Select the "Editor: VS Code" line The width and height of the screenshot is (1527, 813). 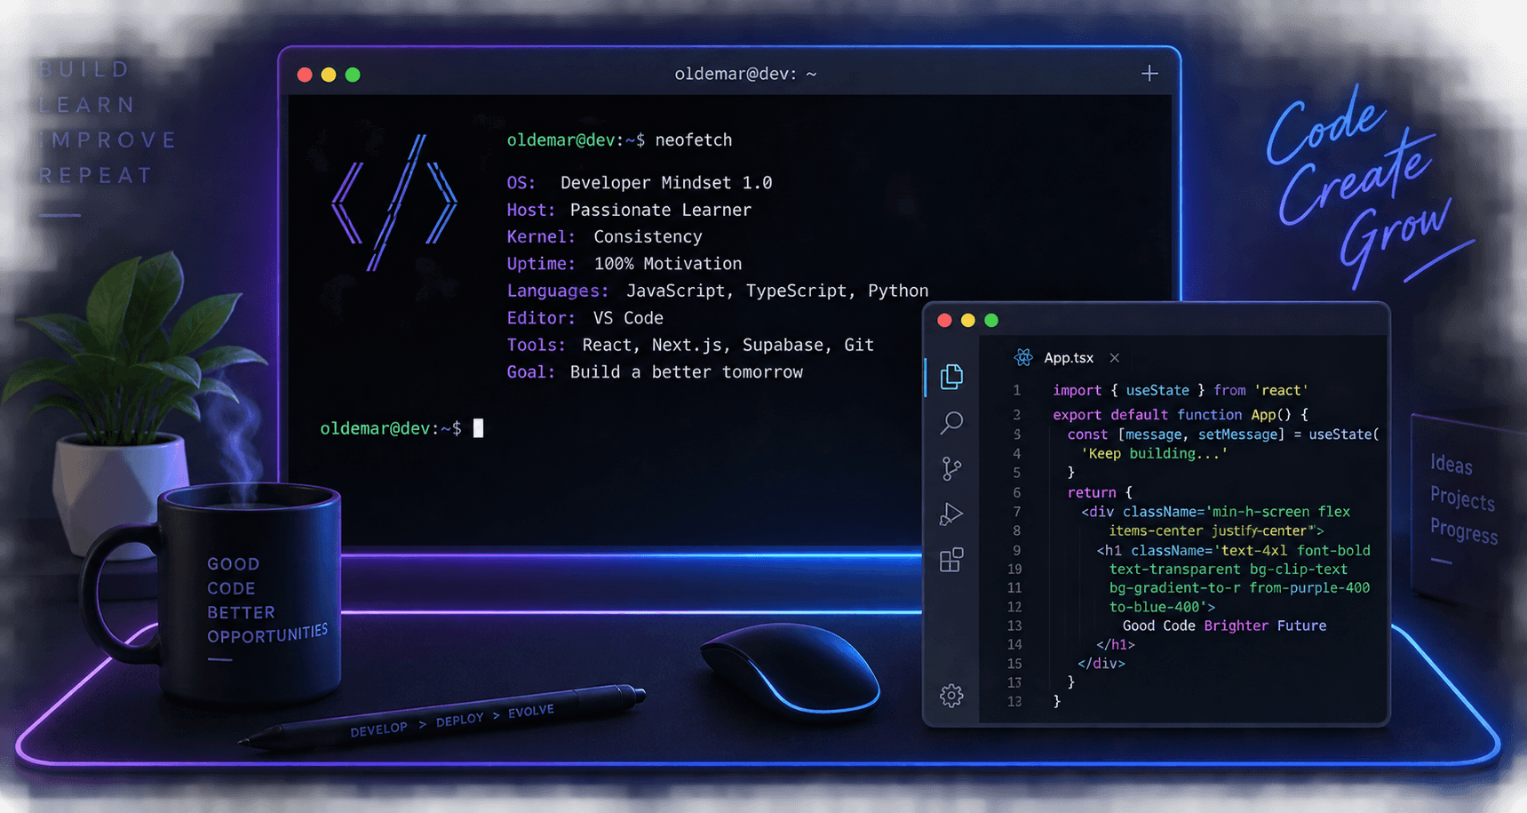[585, 318]
